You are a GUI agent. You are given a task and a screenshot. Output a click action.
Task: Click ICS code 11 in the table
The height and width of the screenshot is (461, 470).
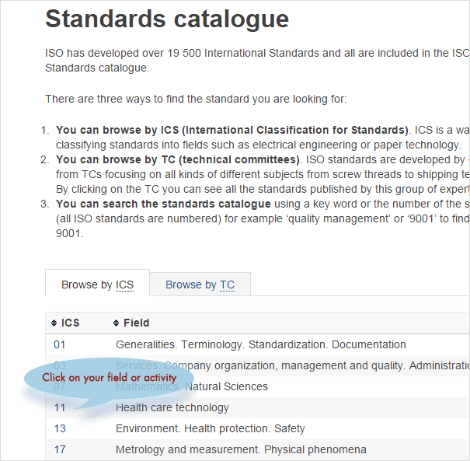pos(60,407)
